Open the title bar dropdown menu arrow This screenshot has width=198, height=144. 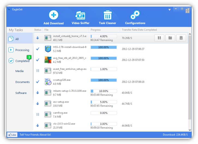point(169,9)
